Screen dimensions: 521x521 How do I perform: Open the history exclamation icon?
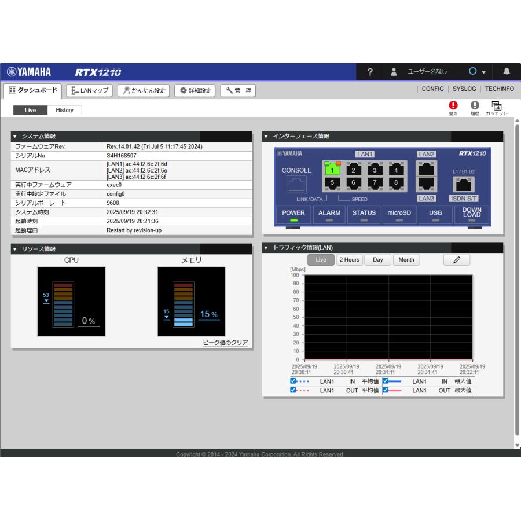(x=475, y=105)
